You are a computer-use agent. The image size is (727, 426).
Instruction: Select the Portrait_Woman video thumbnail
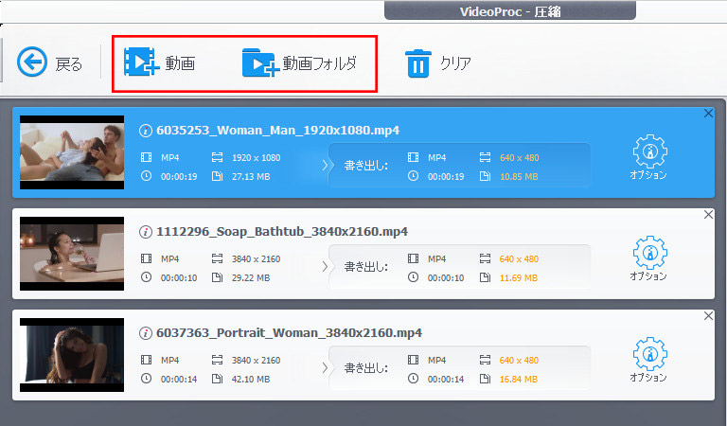click(x=72, y=355)
